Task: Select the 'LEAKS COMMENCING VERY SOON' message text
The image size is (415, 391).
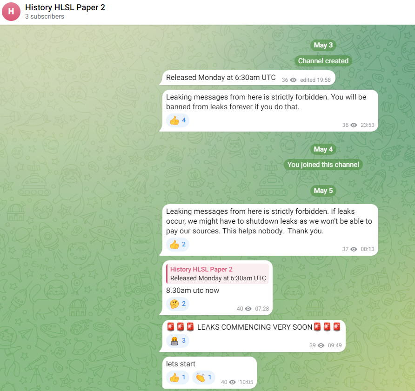Action: [x=254, y=327]
